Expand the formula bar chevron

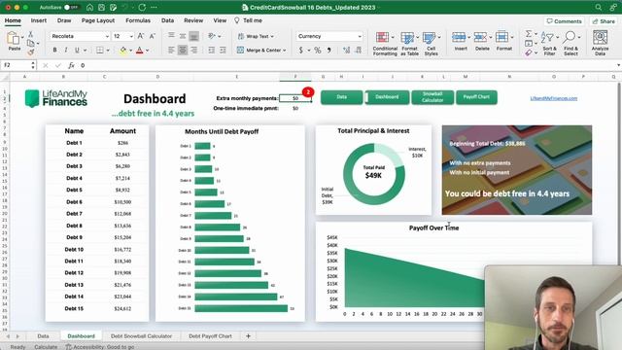tap(618, 65)
